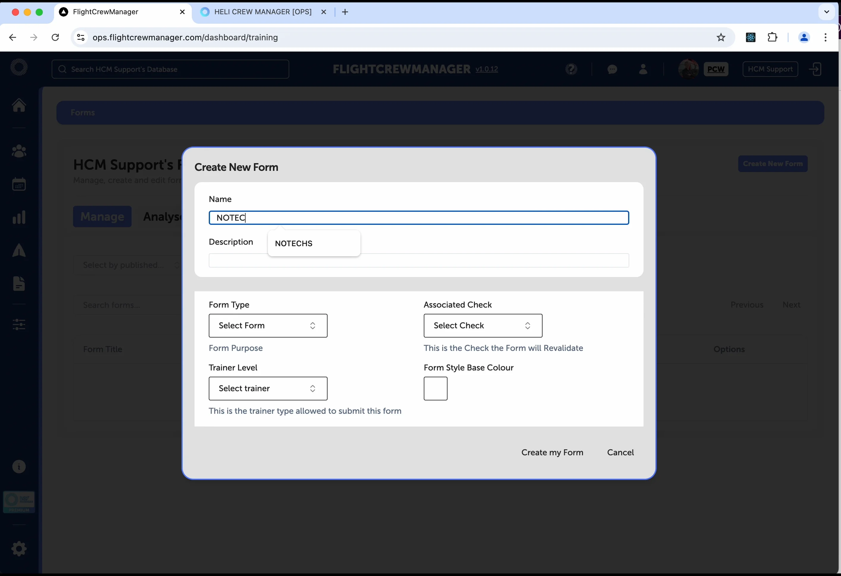Open the Select Form dropdown
841x576 pixels.
(x=268, y=325)
